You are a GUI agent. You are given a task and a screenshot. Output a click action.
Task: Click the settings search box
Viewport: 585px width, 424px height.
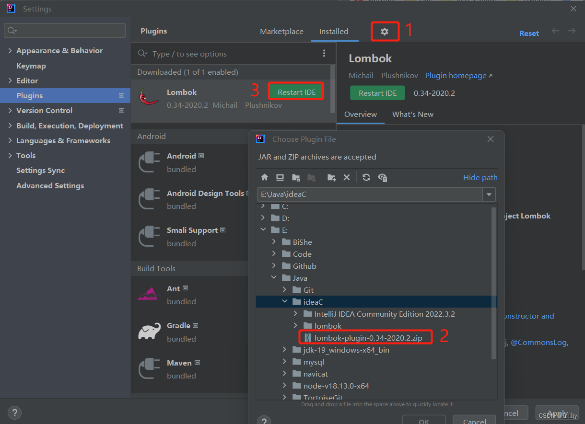tap(65, 31)
